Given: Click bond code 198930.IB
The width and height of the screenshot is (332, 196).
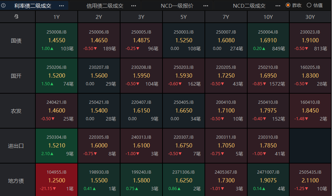Looking at the screenshot, I should [x=99, y=172].
